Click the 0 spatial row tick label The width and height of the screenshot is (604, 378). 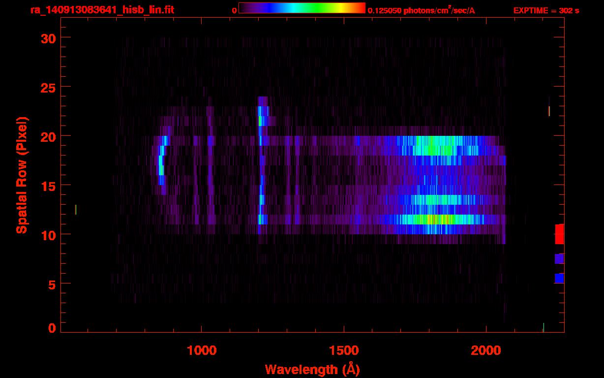pos(52,328)
